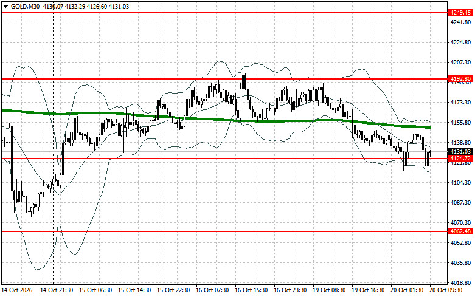Screen dimensions: 475x297
Task: Click the 19 Oct 08:30 time label
Action: coord(329,290)
